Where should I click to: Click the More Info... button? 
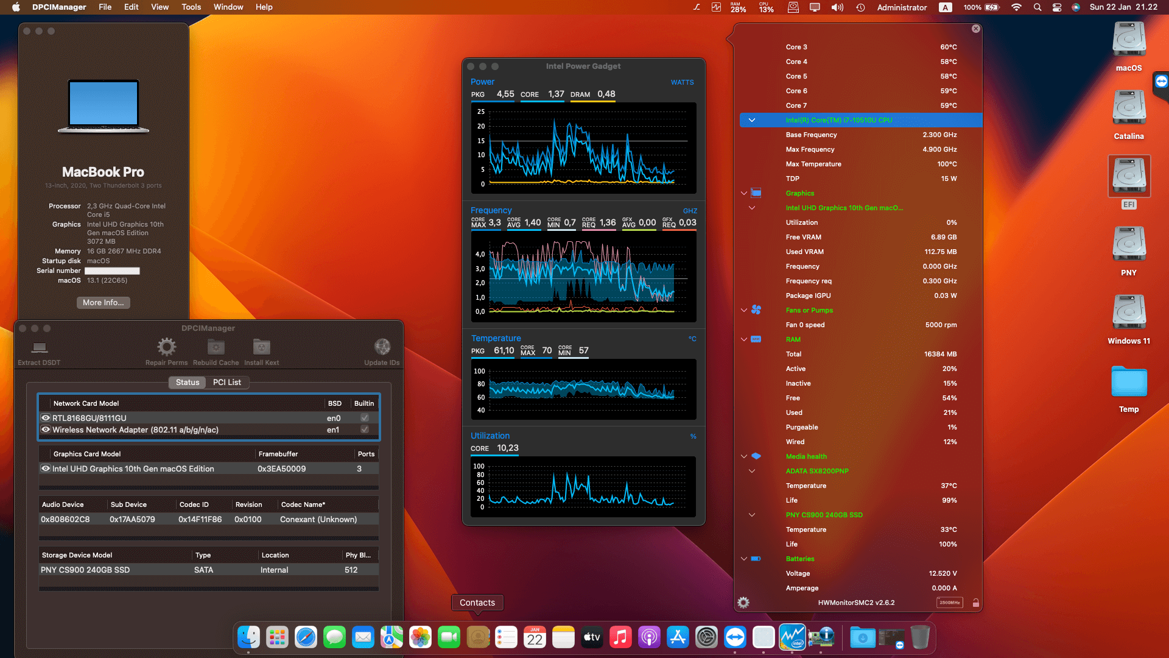[x=104, y=303]
